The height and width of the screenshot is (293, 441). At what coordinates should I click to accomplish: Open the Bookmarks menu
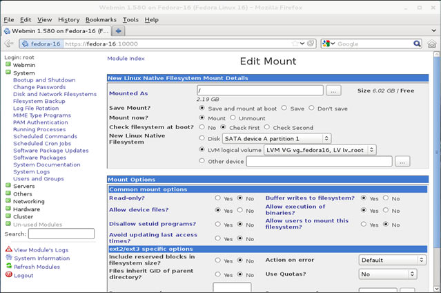[x=101, y=20]
